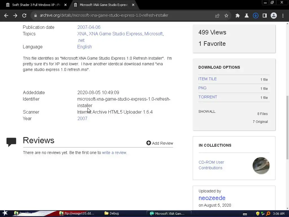Open the blue downloads icon in the toolbar
Screen dimensions: 289x217
click(x=255, y=16)
